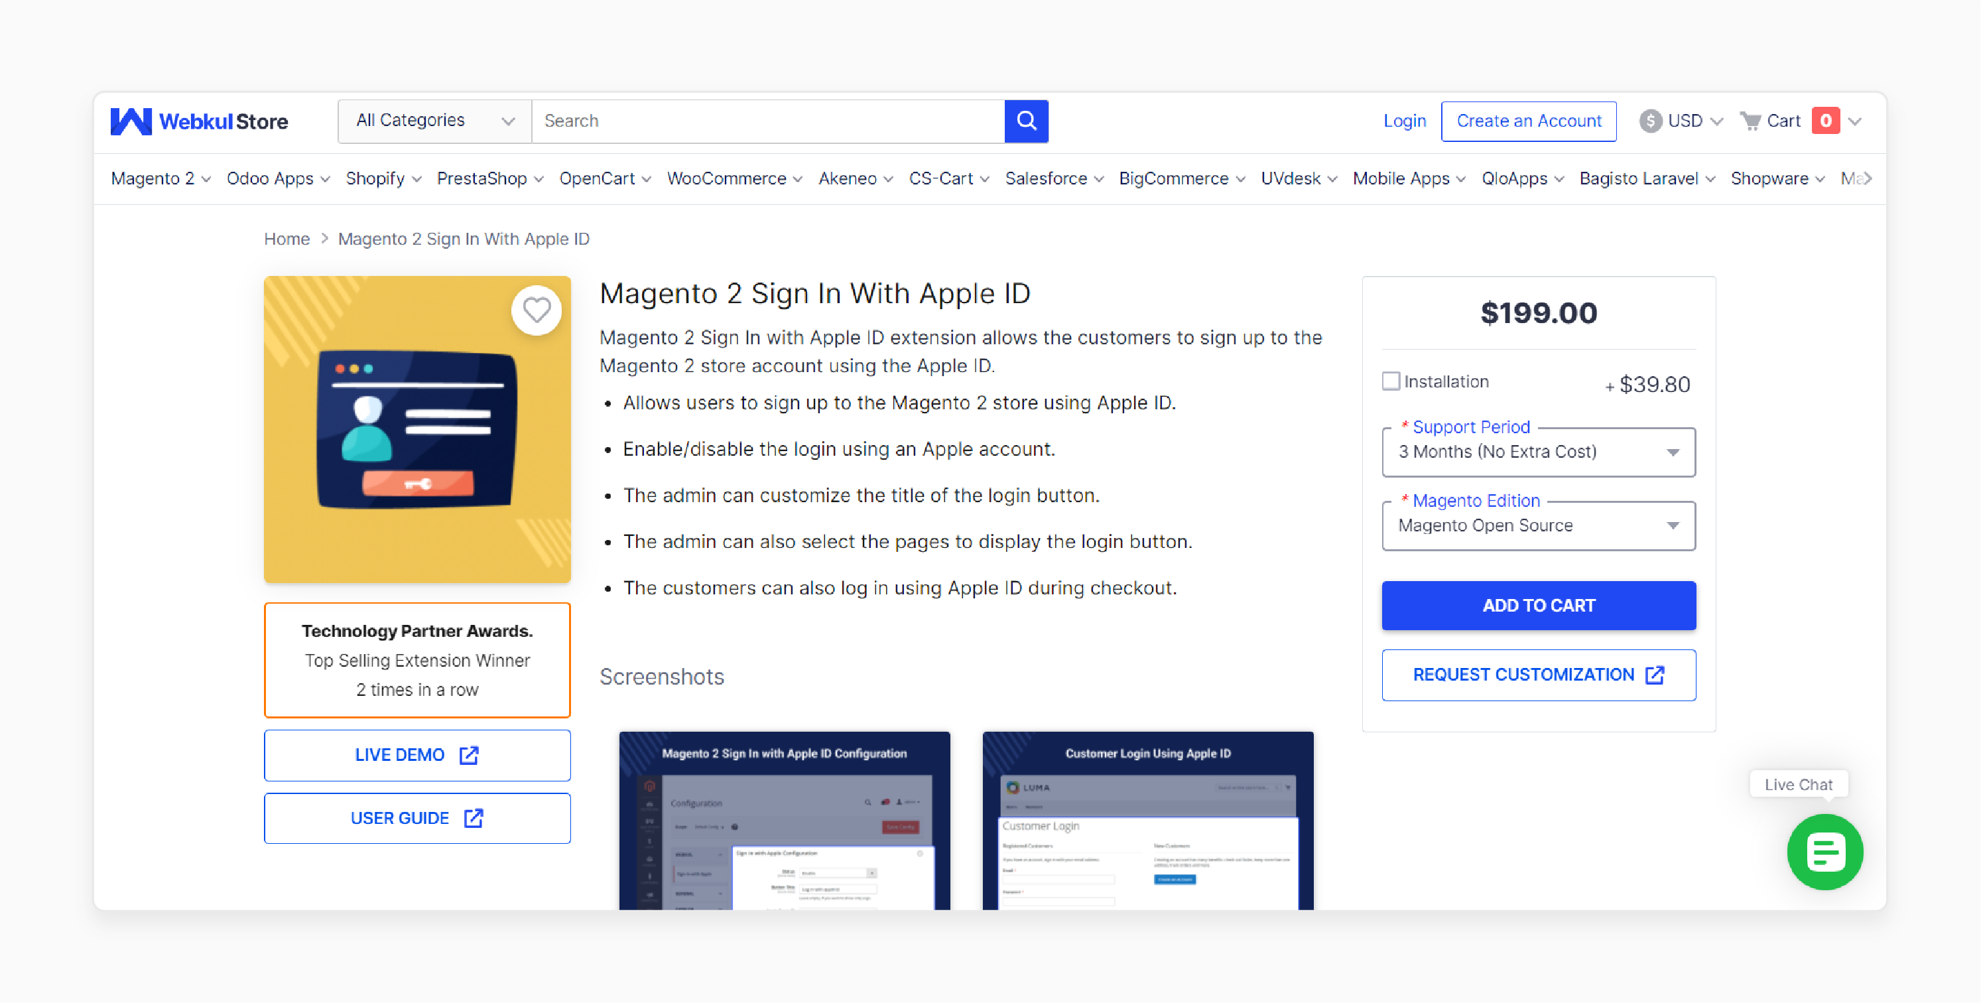Open the Salesforce menu

coord(1054,178)
